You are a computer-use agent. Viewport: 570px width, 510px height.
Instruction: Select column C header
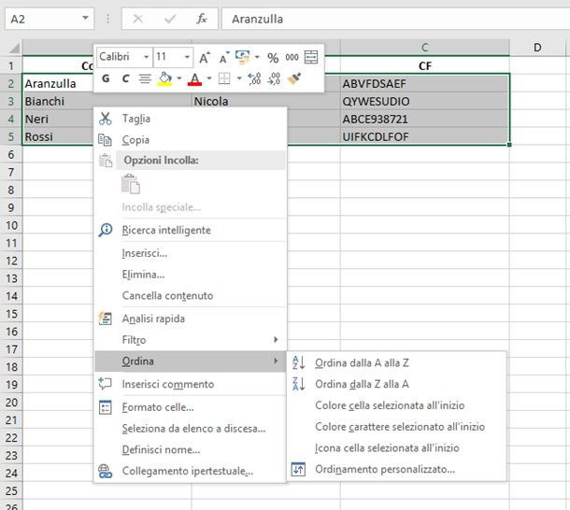(x=425, y=48)
